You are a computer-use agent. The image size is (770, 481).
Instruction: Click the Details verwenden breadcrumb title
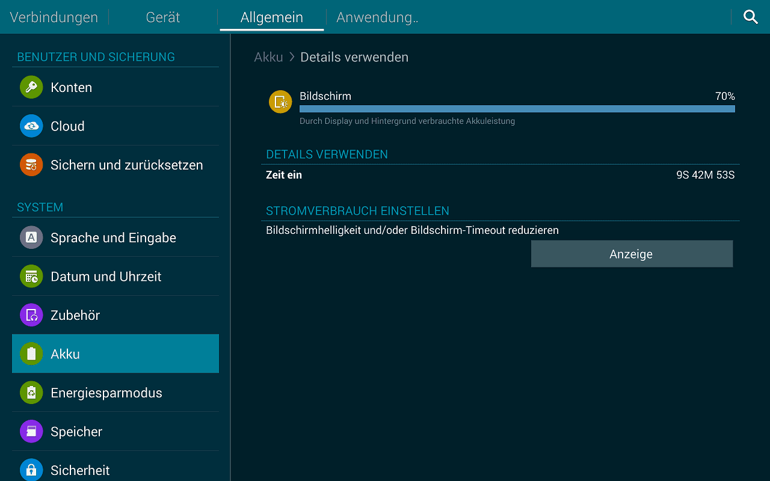[x=354, y=57]
